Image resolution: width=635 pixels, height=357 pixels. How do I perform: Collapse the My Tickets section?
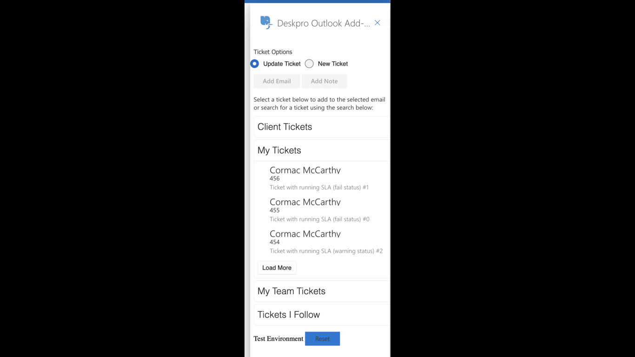(x=322, y=150)
